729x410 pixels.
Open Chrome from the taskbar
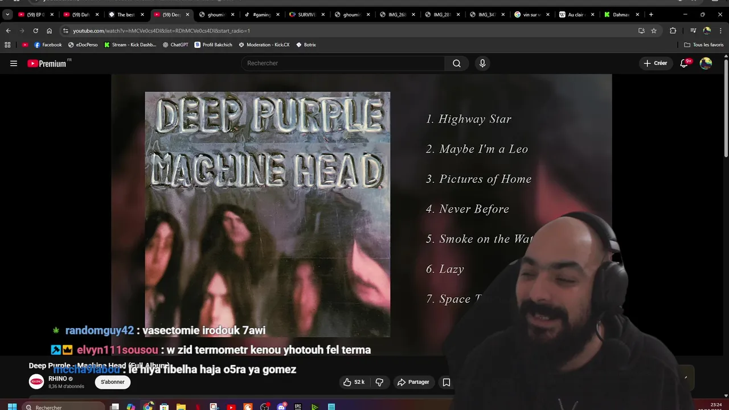[x=148, y=407]
